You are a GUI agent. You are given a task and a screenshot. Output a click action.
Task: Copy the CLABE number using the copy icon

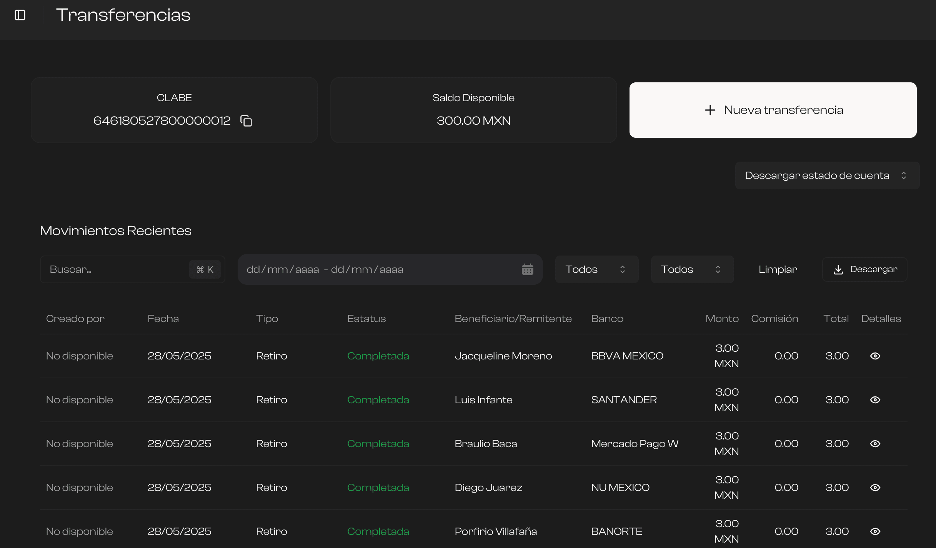click(246, 120)
